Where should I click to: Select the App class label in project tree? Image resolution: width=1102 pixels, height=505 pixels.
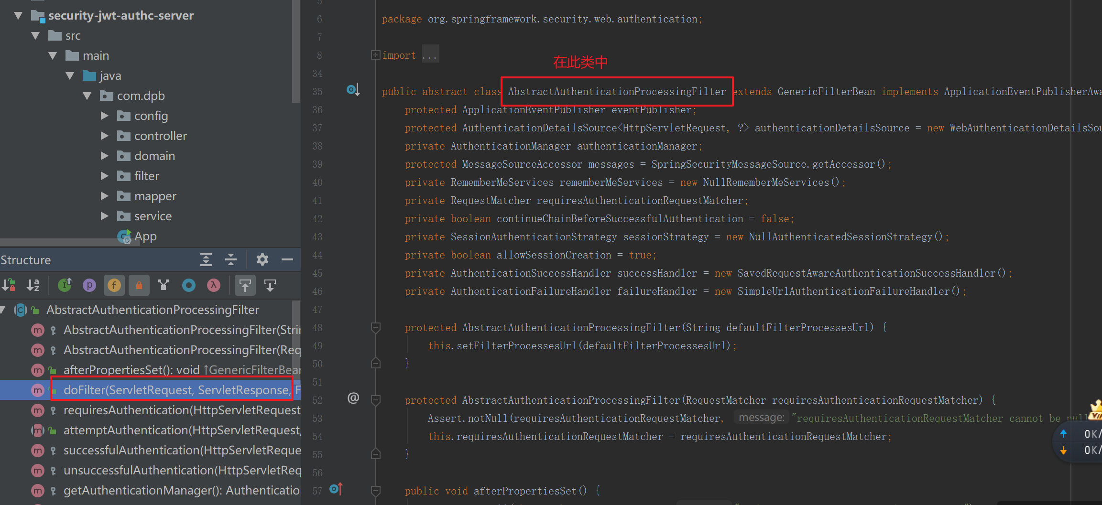click(145, 236)
